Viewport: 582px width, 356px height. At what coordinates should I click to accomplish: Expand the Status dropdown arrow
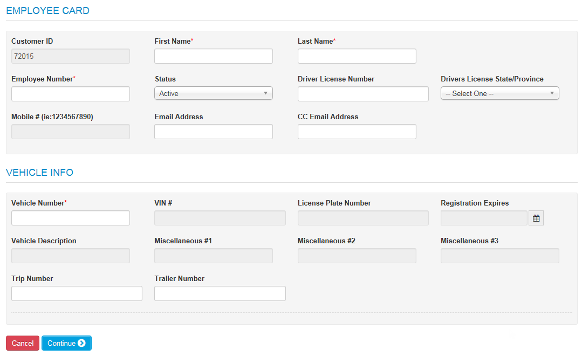(x=265, y=93)
